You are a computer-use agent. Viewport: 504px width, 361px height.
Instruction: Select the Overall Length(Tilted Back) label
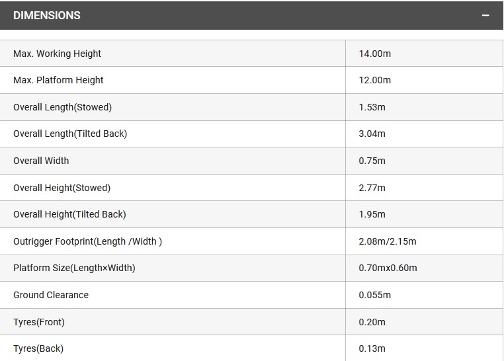point(70,134)
